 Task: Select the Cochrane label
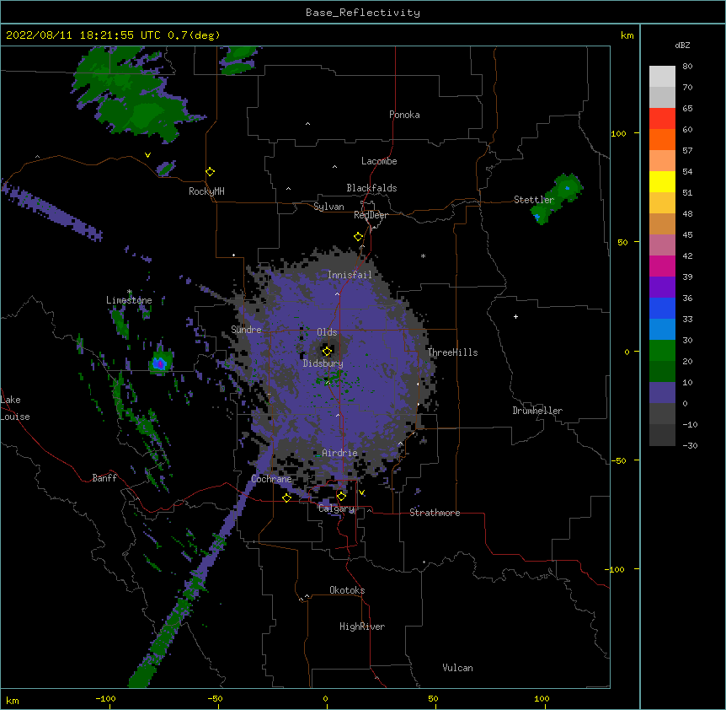click(271, 479)
